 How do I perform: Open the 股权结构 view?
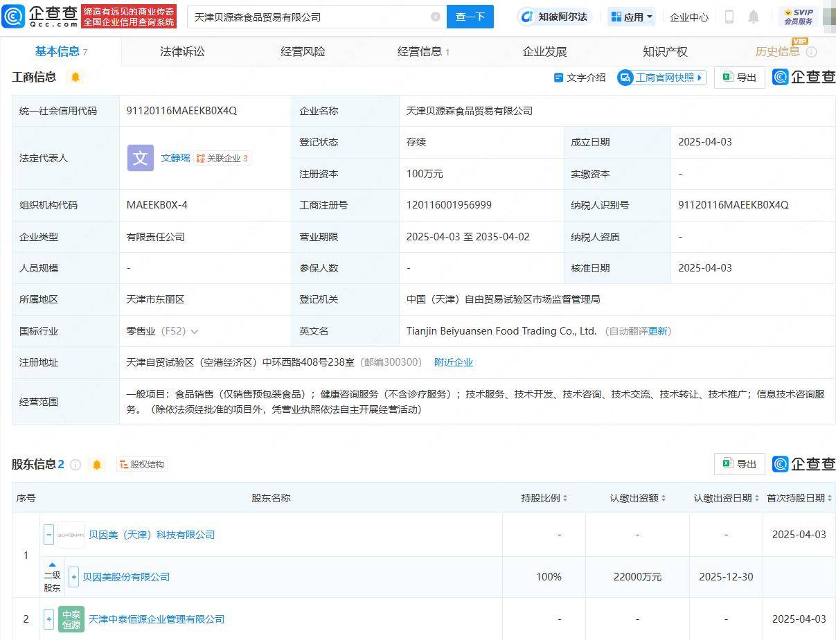pyautogui.click(x=141, y=465)
